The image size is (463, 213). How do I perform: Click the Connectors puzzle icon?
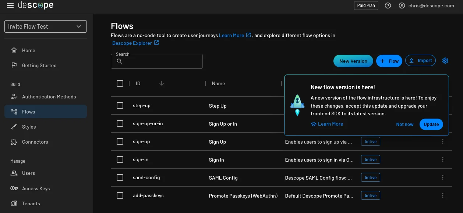tap(14, 142)
